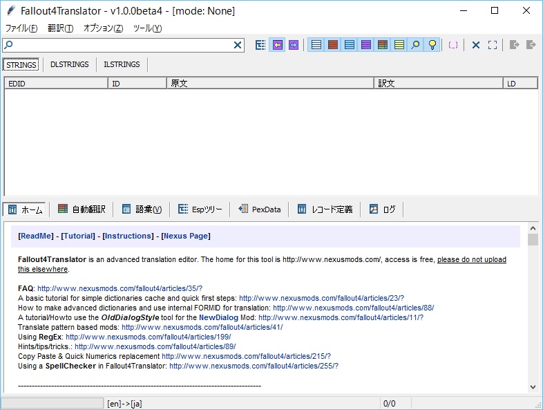Click the purple brackets icon in toolbar

coord(453,45)
